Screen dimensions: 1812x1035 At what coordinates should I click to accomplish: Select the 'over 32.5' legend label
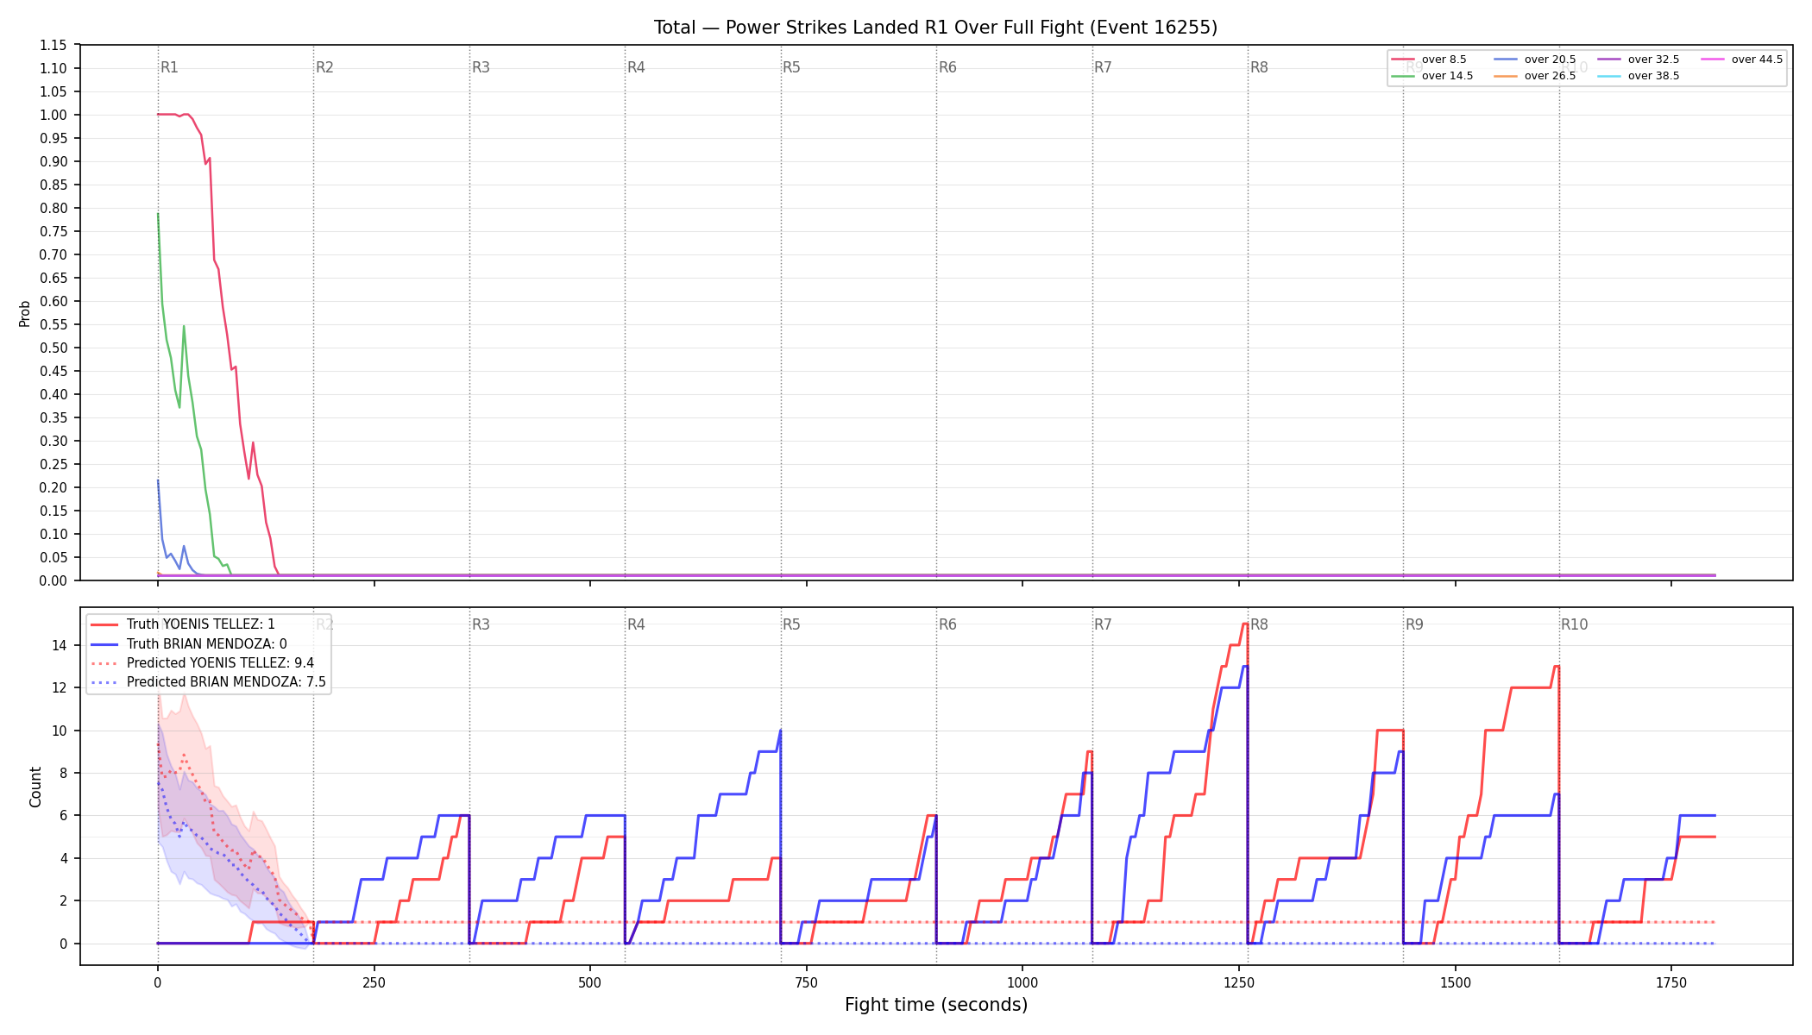pos(1653,60)
